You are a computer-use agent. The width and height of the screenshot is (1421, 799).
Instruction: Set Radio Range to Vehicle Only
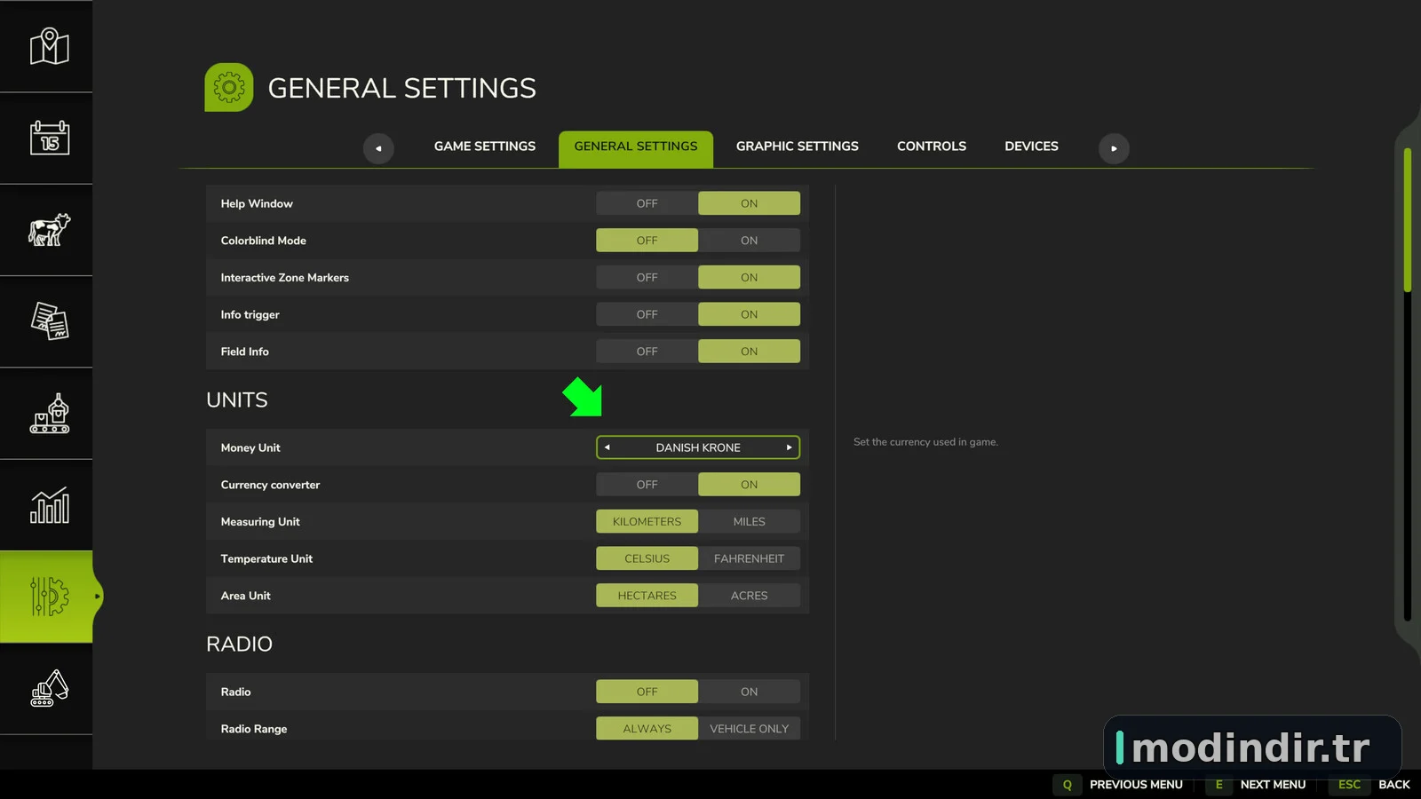tap(749, 729)
